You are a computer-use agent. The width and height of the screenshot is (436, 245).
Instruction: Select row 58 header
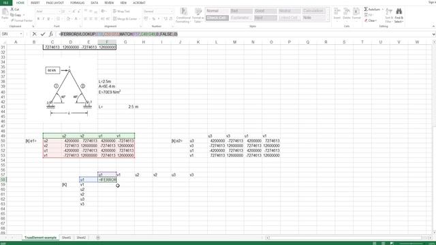pos(3,180)
